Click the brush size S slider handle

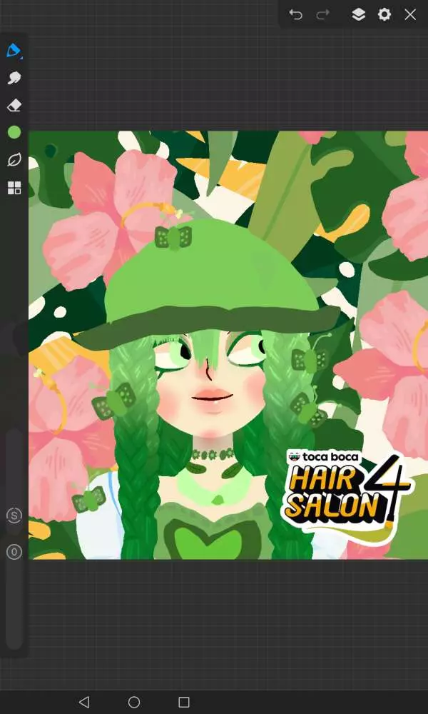tap(14, 516)
